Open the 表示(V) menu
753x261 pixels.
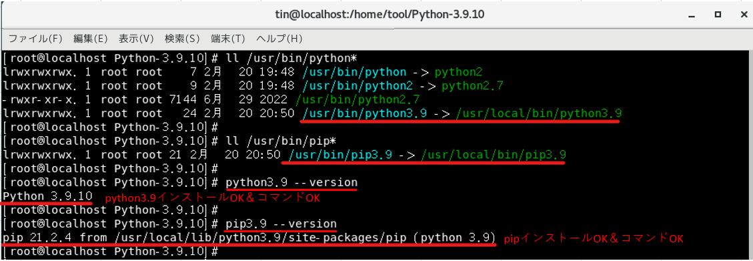135,39
